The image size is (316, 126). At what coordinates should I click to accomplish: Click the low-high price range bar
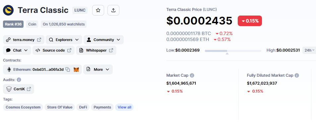(233, 51)
